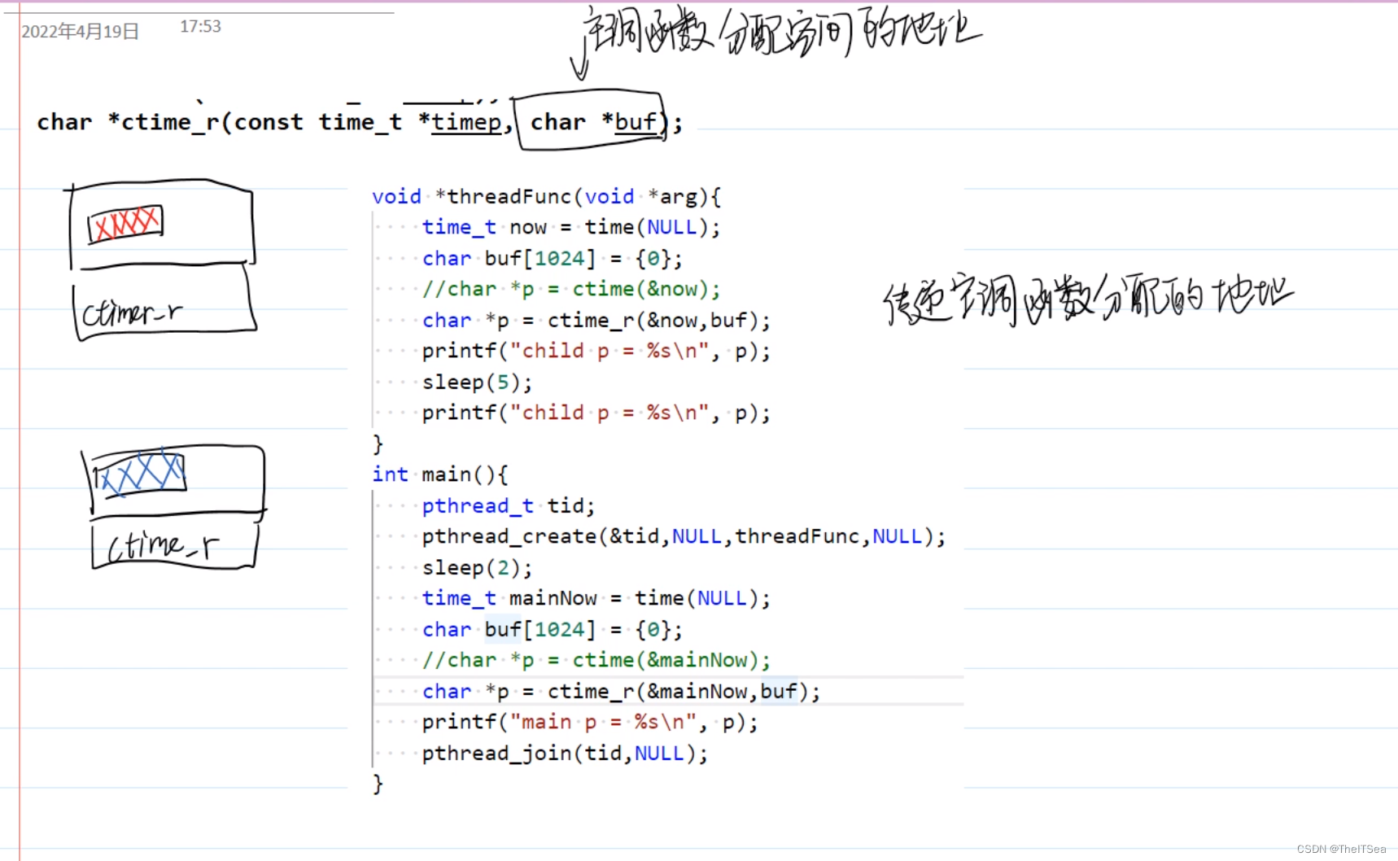Viewport: 1398px width, 861px height.
Task: Click the printf("main p = %s\n", p); line
Action: [x=590, y=722]
